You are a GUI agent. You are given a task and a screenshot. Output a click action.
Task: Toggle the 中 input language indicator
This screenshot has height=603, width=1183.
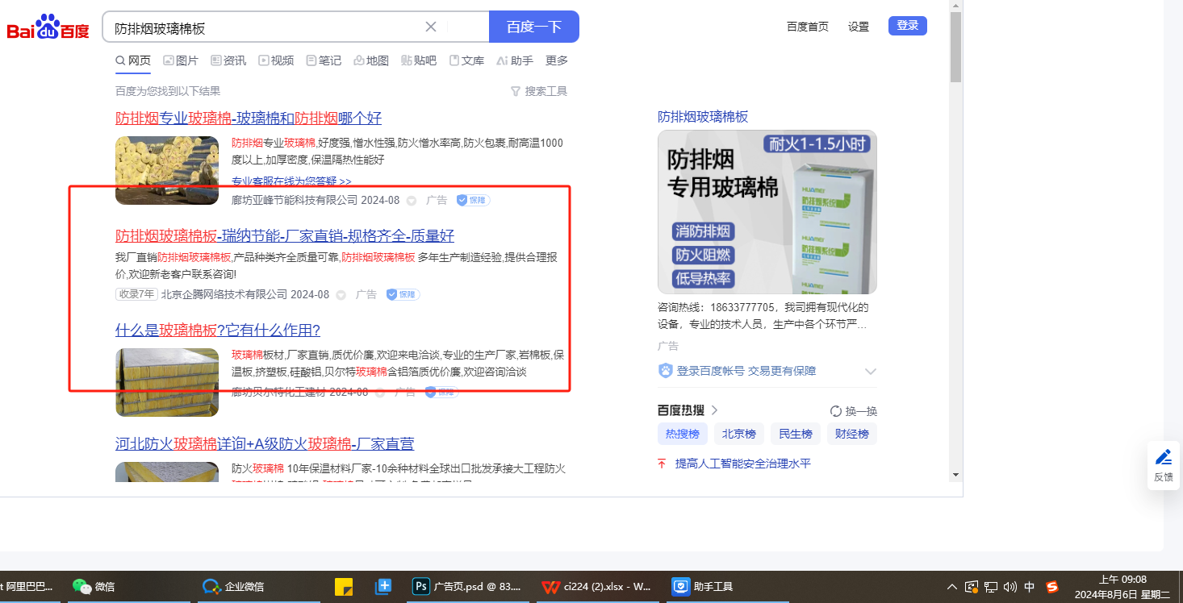click(1029, 587)
